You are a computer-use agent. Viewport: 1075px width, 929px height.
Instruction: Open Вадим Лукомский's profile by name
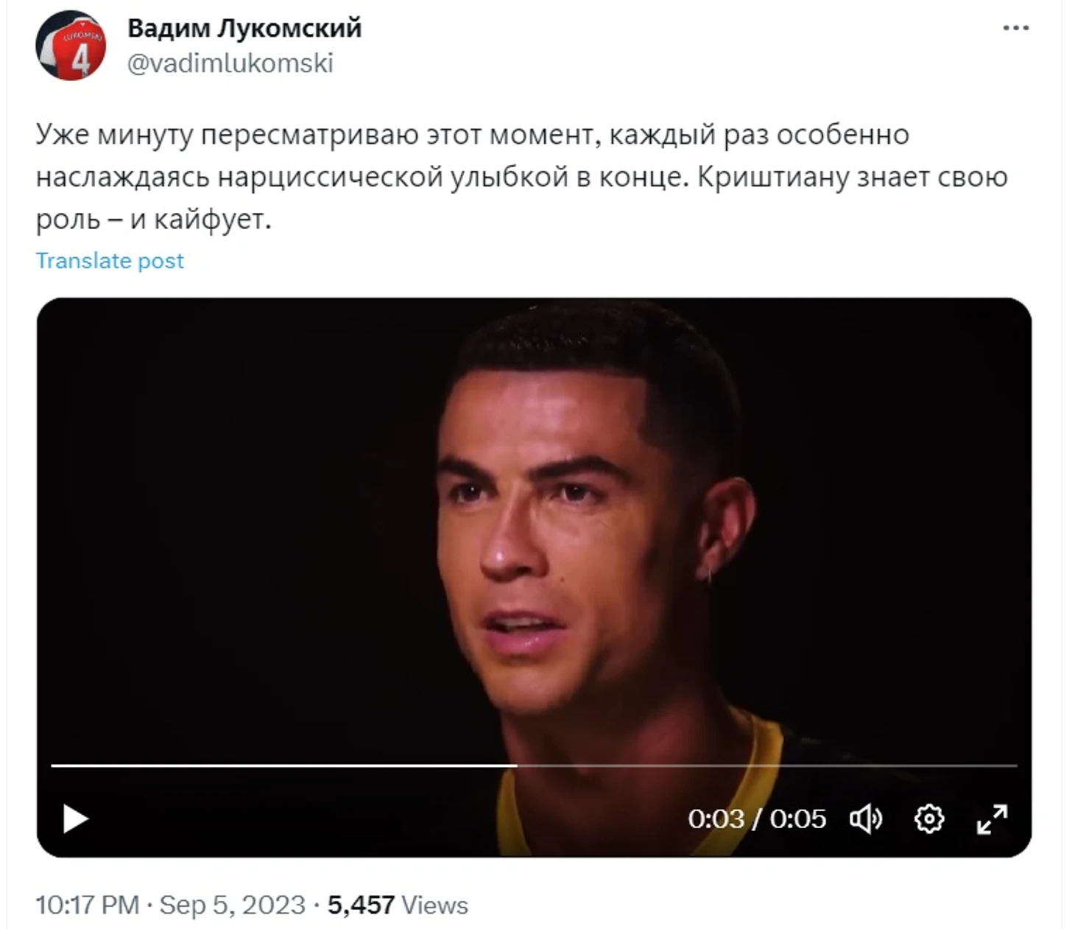(x=244, y=28)
